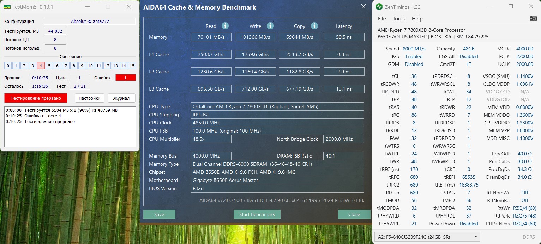541x244 pixels.
Task: Open the Tools menu in ZenTimings
Action: pos(399,18)
